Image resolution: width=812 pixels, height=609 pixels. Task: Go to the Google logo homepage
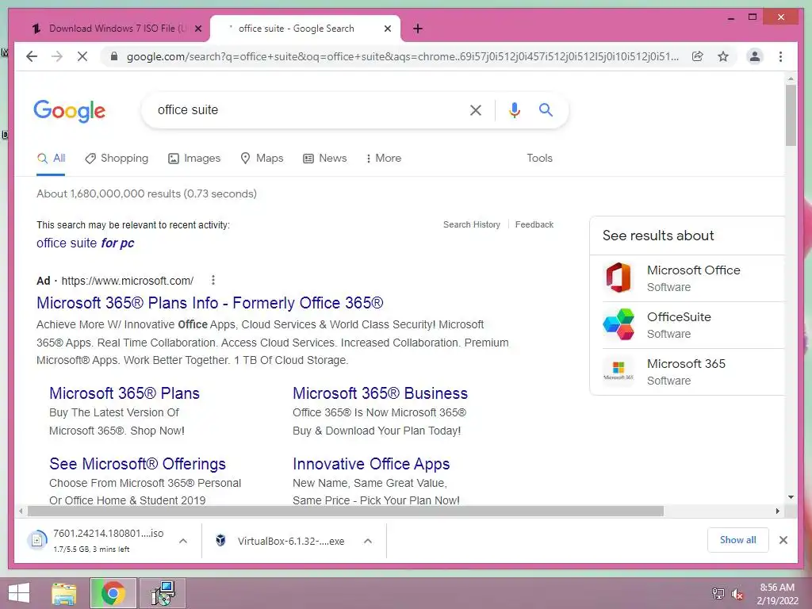pos(70,110)
